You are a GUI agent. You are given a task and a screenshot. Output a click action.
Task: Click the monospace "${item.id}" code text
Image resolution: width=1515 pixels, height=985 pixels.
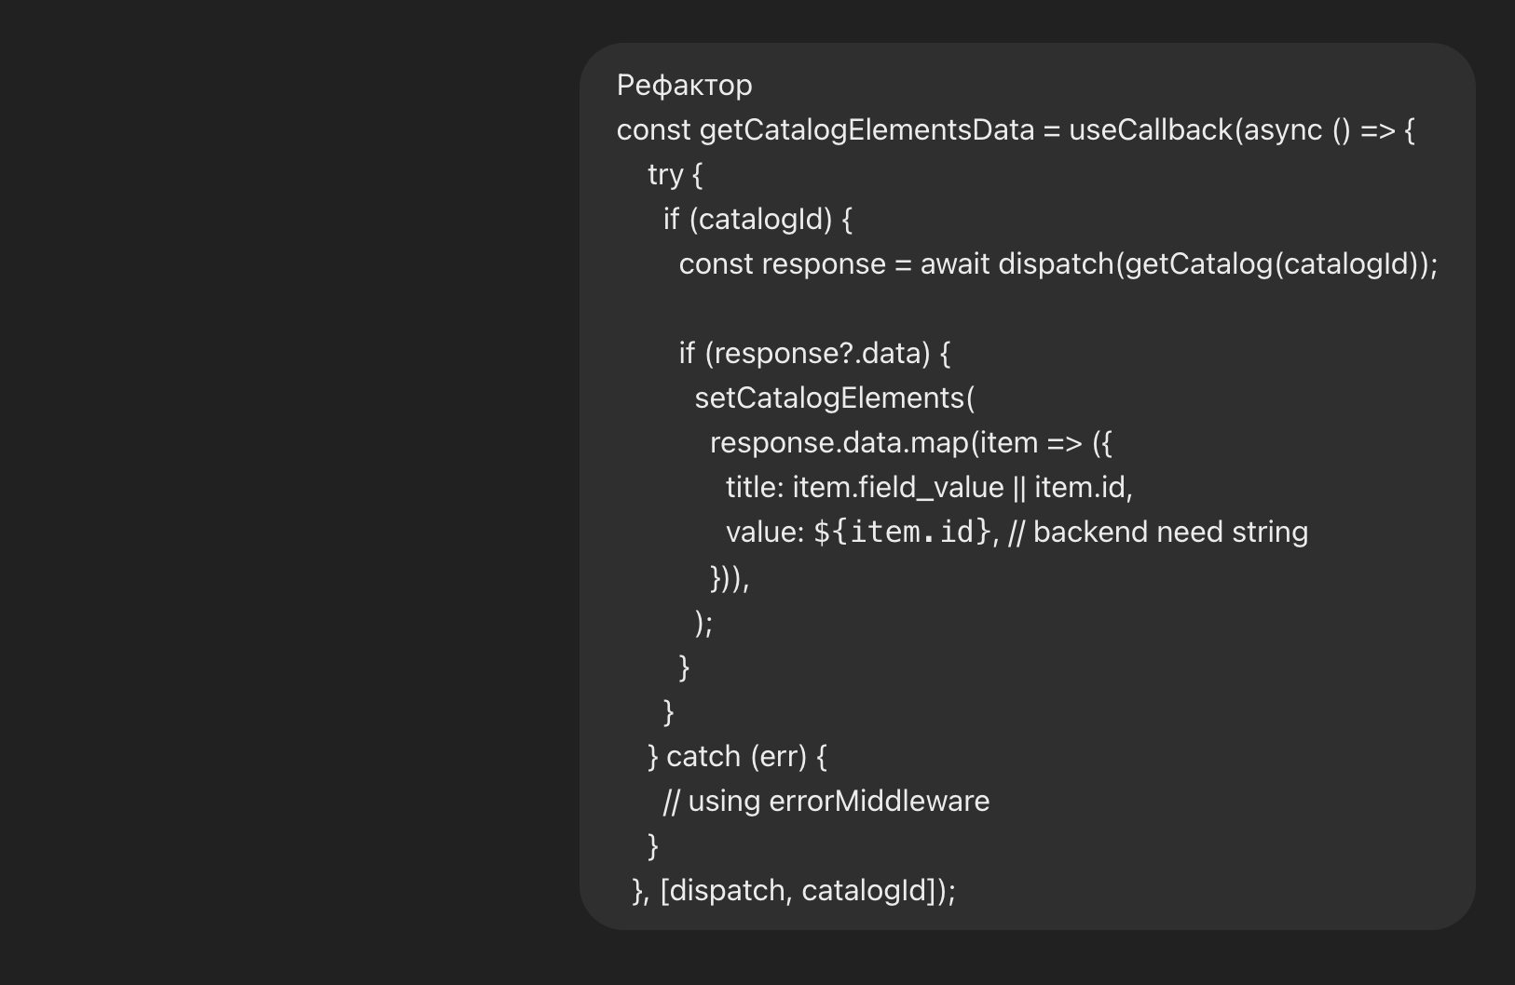click(902, 533)
